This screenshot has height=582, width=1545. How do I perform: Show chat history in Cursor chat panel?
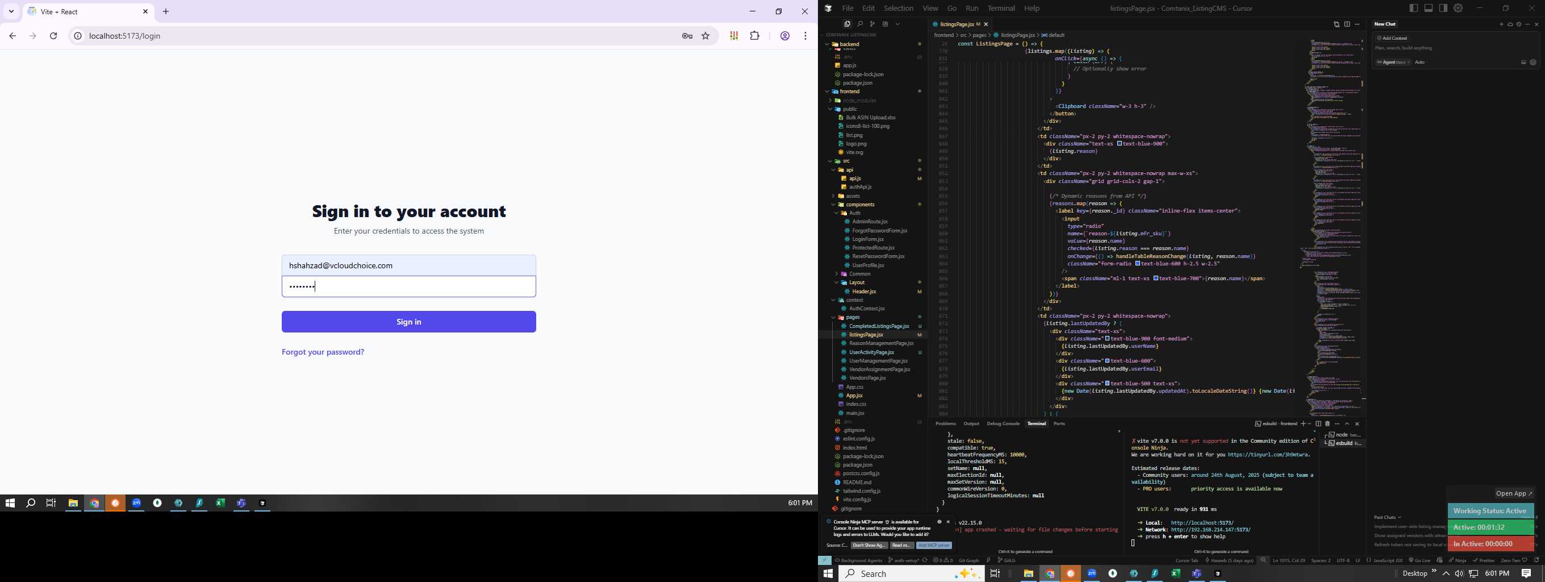click(1519, 24)
